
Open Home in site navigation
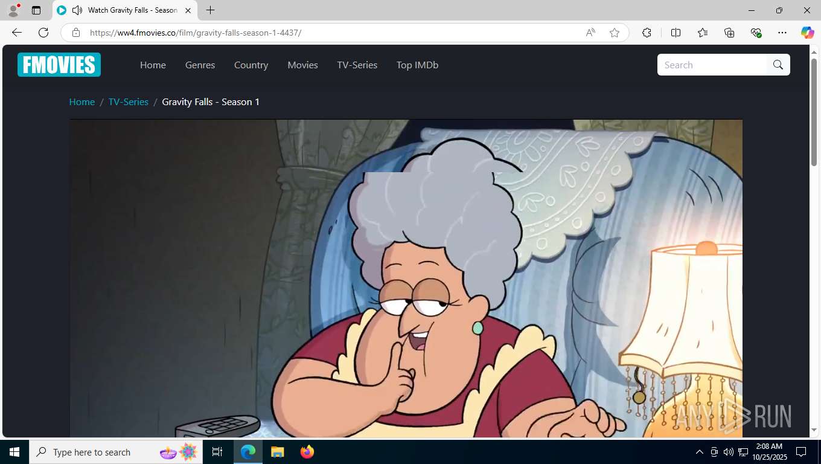(153, 65)
